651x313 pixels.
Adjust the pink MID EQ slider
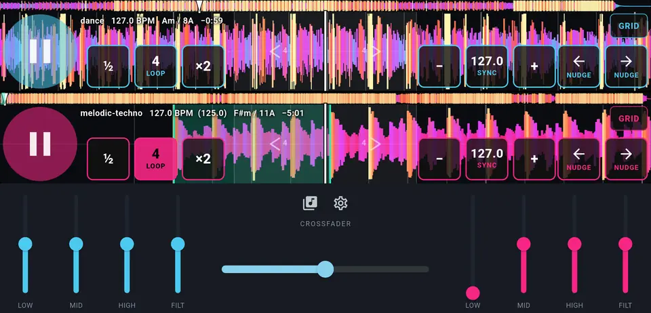[x=524, y=244]
